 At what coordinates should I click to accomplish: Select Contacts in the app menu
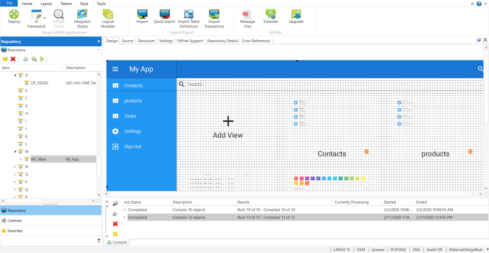[x=142, y=85]
